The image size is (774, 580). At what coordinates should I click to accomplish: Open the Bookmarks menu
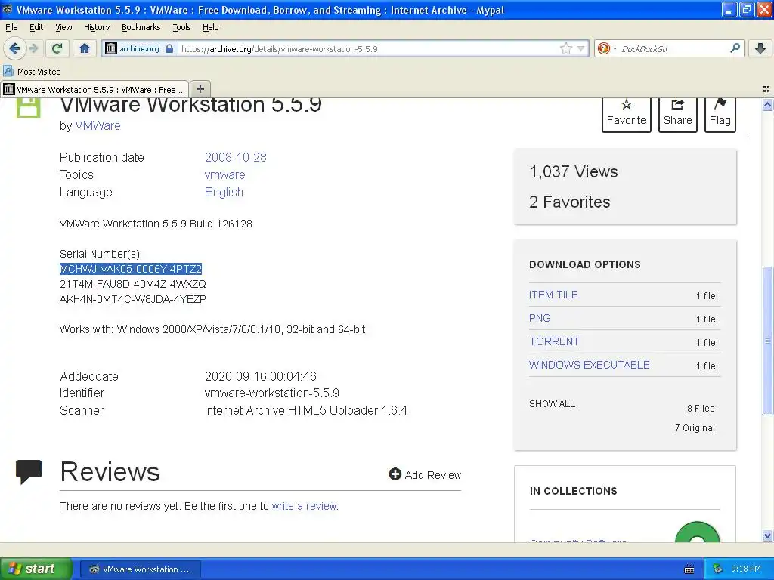click(x=141, y=27)
